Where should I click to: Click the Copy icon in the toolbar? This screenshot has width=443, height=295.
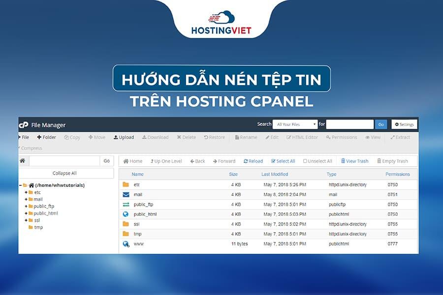point(72,137)
